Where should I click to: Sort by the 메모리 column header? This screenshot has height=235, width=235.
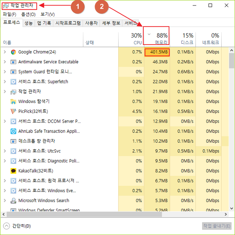pyautogui.click(x=156, y=39)
